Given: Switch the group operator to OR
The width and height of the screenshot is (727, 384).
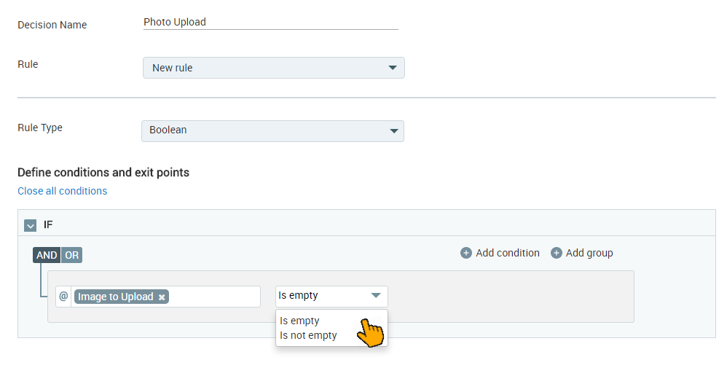Looking at the screenshot, I should (71, 255).
